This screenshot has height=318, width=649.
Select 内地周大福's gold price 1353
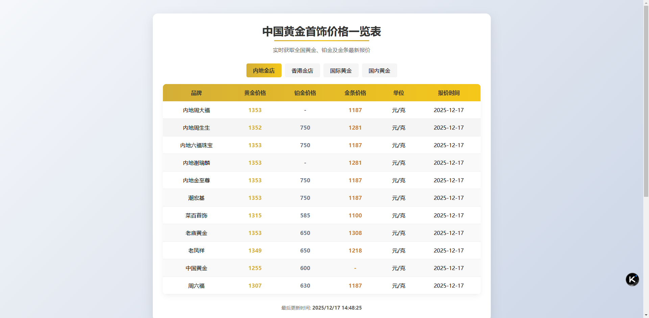(255, 110)
